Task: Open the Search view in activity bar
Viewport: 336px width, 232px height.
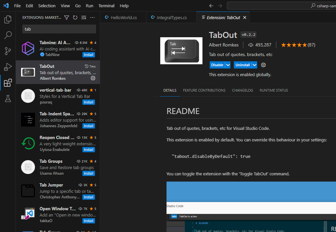Action: click(8, 35)
